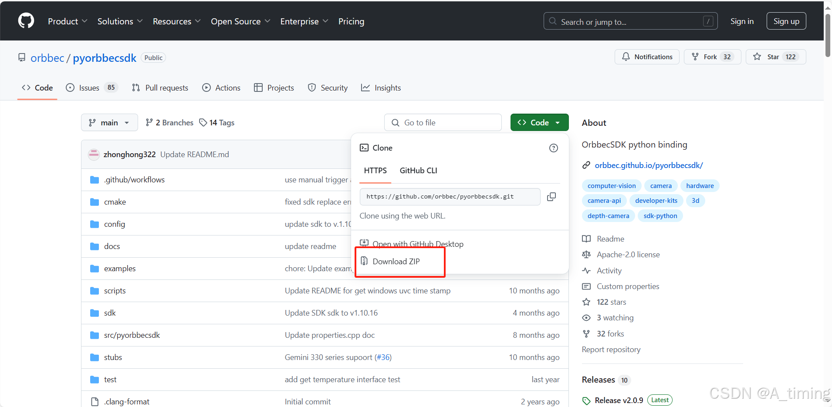Copy the clone URL to clipboard
Image resolution: width=832 pixels, height=407 pixels.
(x=551, y=197)
